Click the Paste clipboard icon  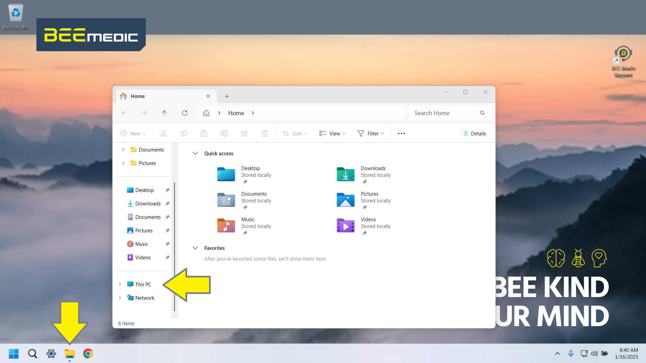[204, 133]
